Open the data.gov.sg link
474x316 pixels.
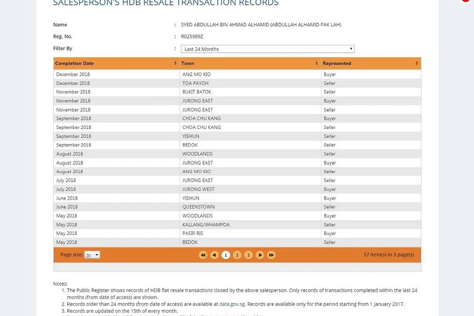232,304
